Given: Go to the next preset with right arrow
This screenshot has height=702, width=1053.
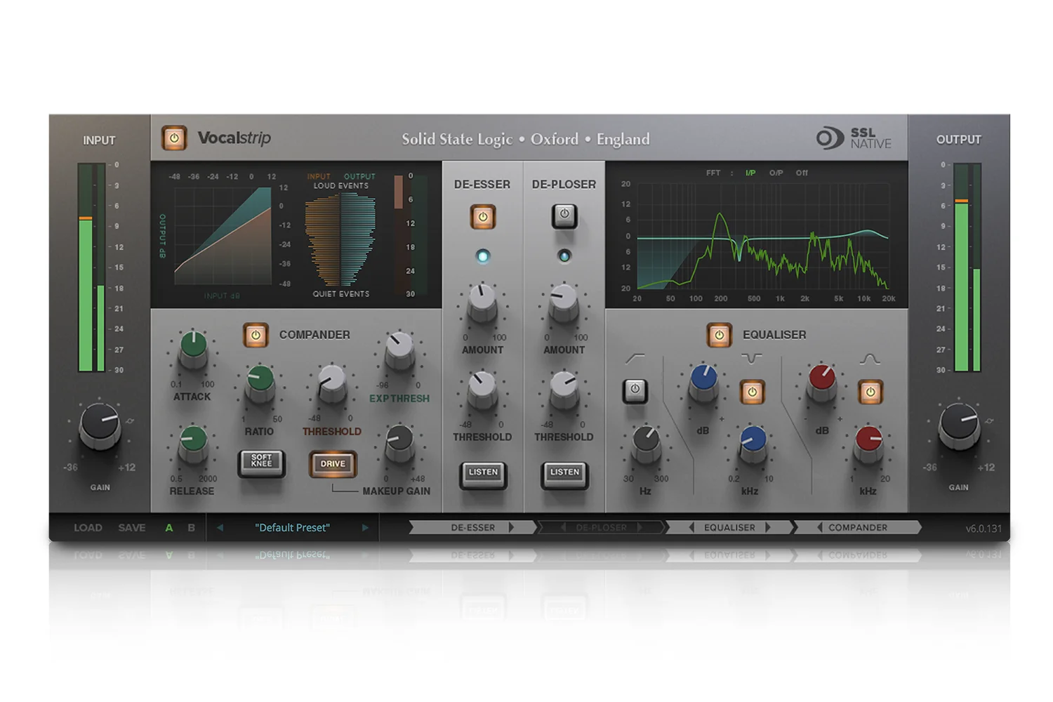Looking at the screenshot, I should click(x=365, y=527).
